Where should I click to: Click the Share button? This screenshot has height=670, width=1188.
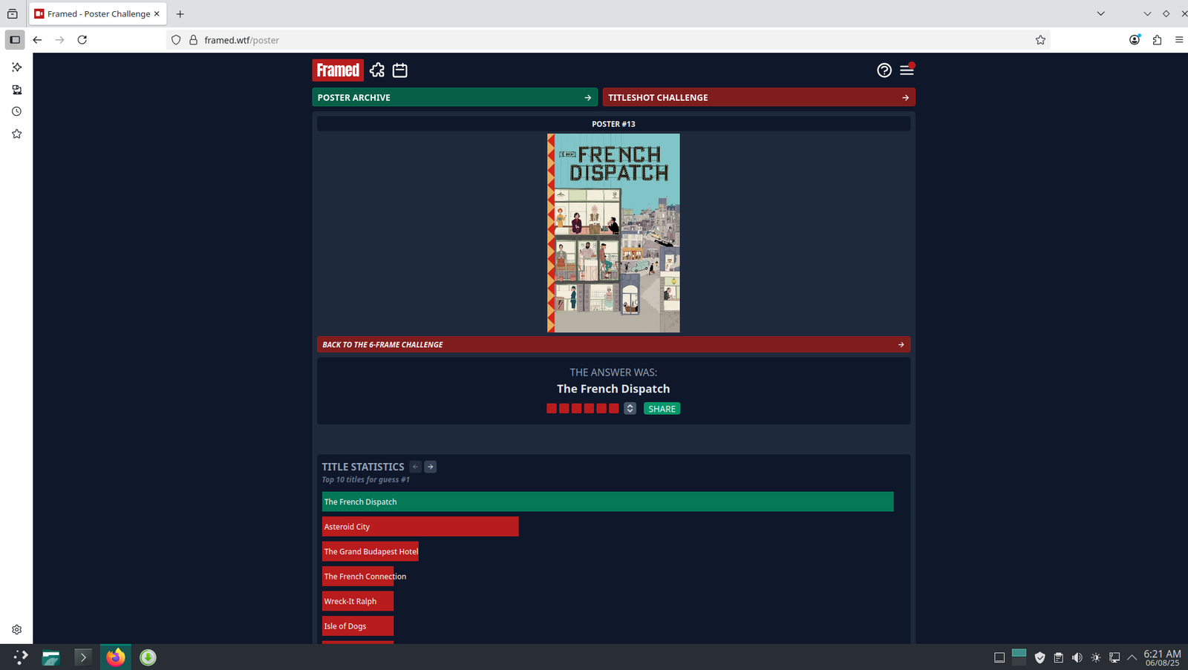click(x=662, y=409)
